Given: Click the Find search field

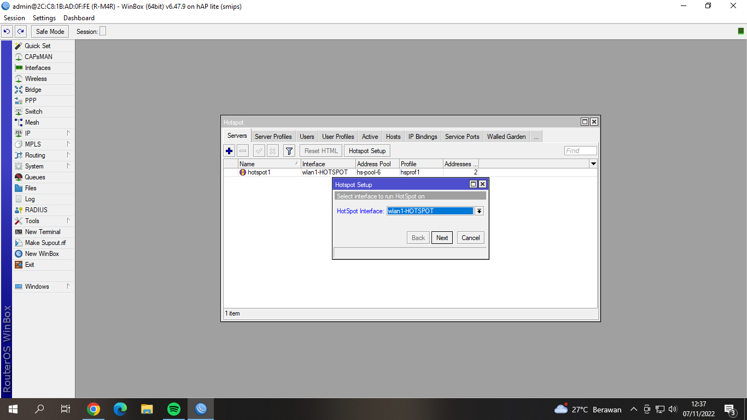Looking at the screenshot, I should click(580, 151).
